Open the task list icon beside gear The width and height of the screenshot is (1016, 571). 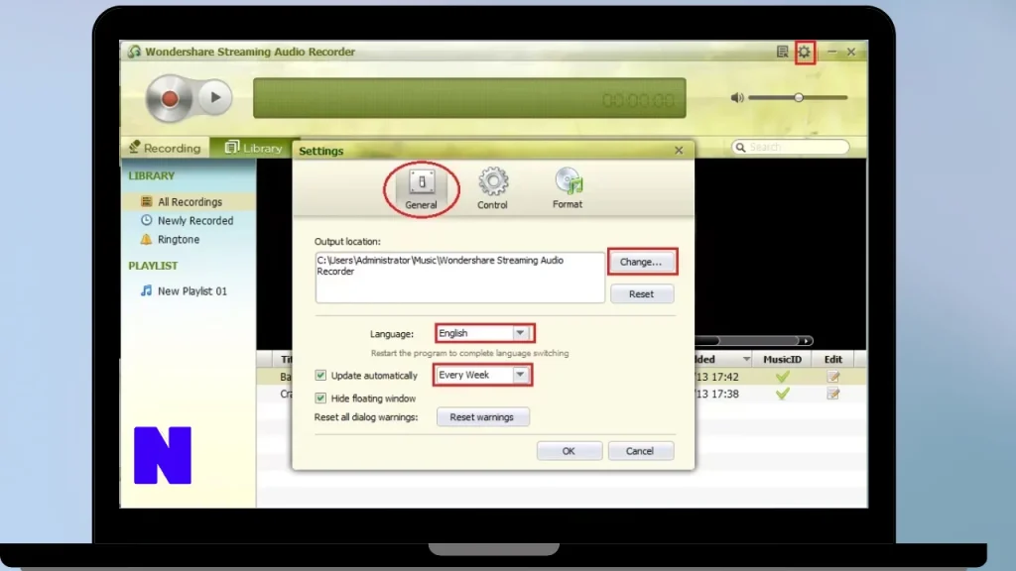[x=782, y=52]
